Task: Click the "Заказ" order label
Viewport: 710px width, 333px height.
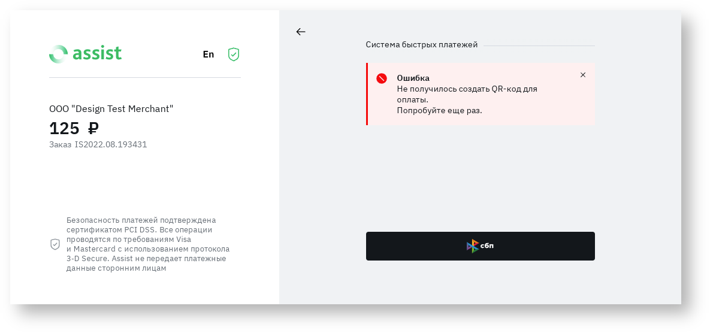Action: click(x=60, y=144)
